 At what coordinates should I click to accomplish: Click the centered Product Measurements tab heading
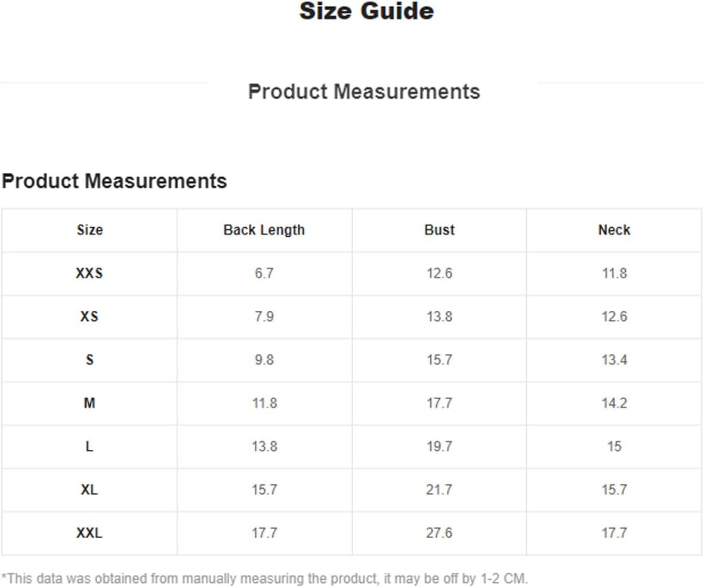[x=364, y=92]
